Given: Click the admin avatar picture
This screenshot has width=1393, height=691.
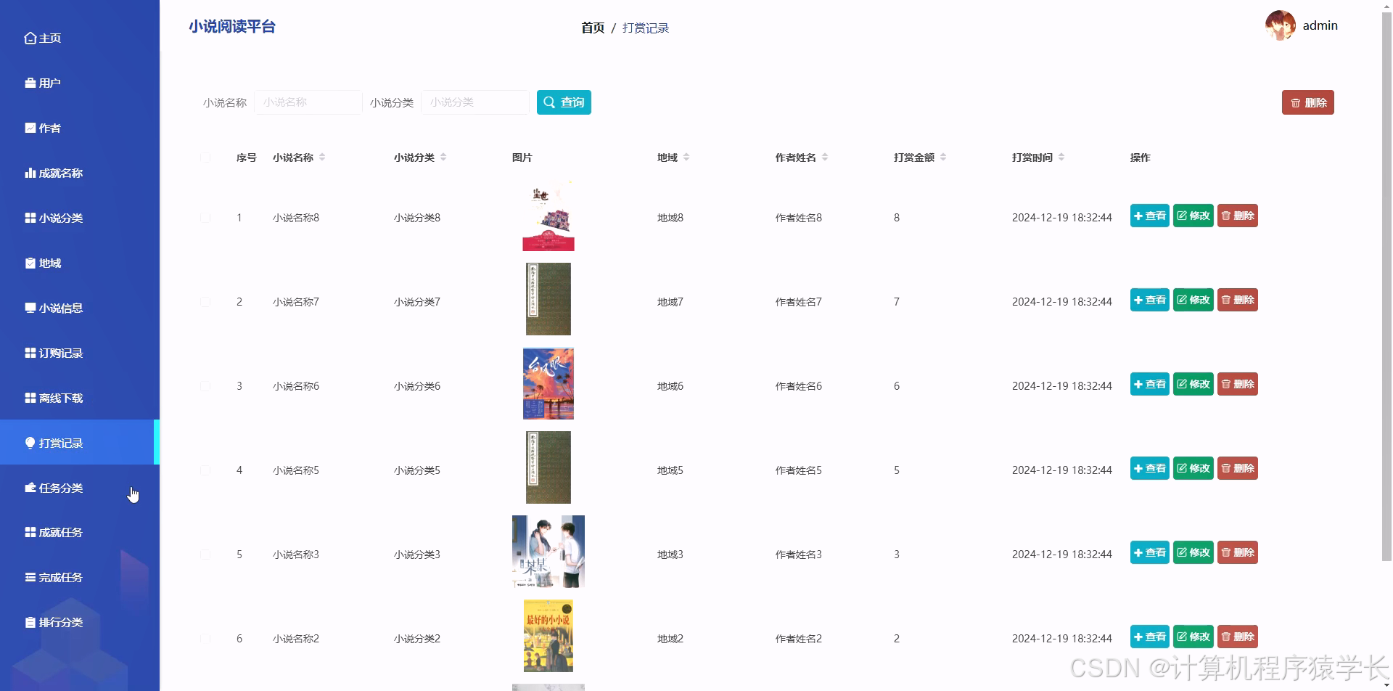Looking at the screenshot, I should tap(1281, 25).
